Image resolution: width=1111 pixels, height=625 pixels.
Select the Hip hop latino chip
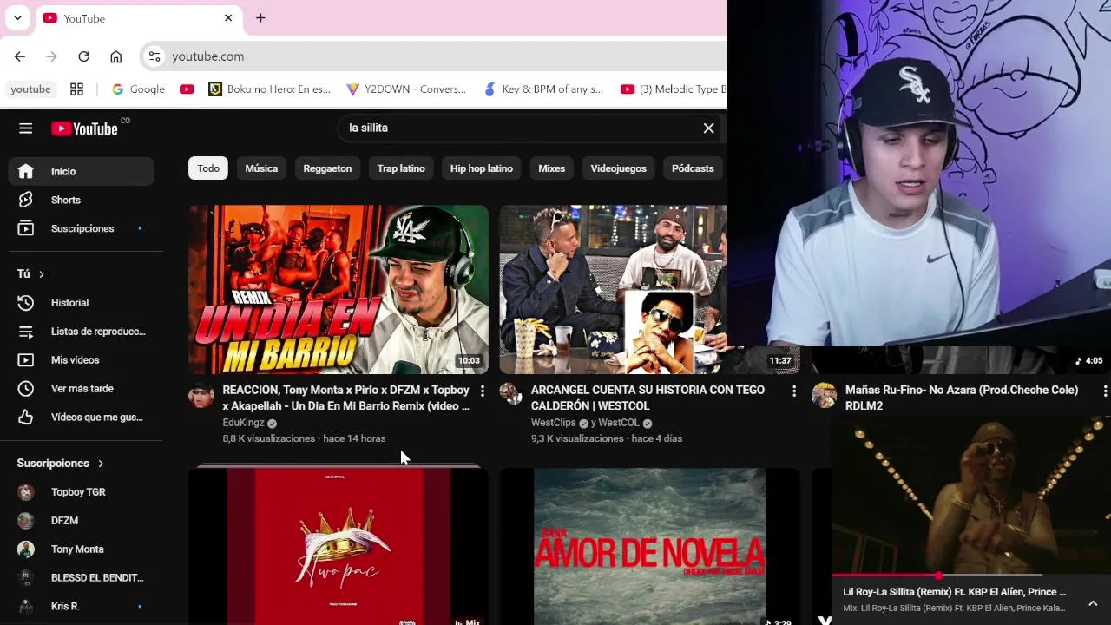pos(482,168)
